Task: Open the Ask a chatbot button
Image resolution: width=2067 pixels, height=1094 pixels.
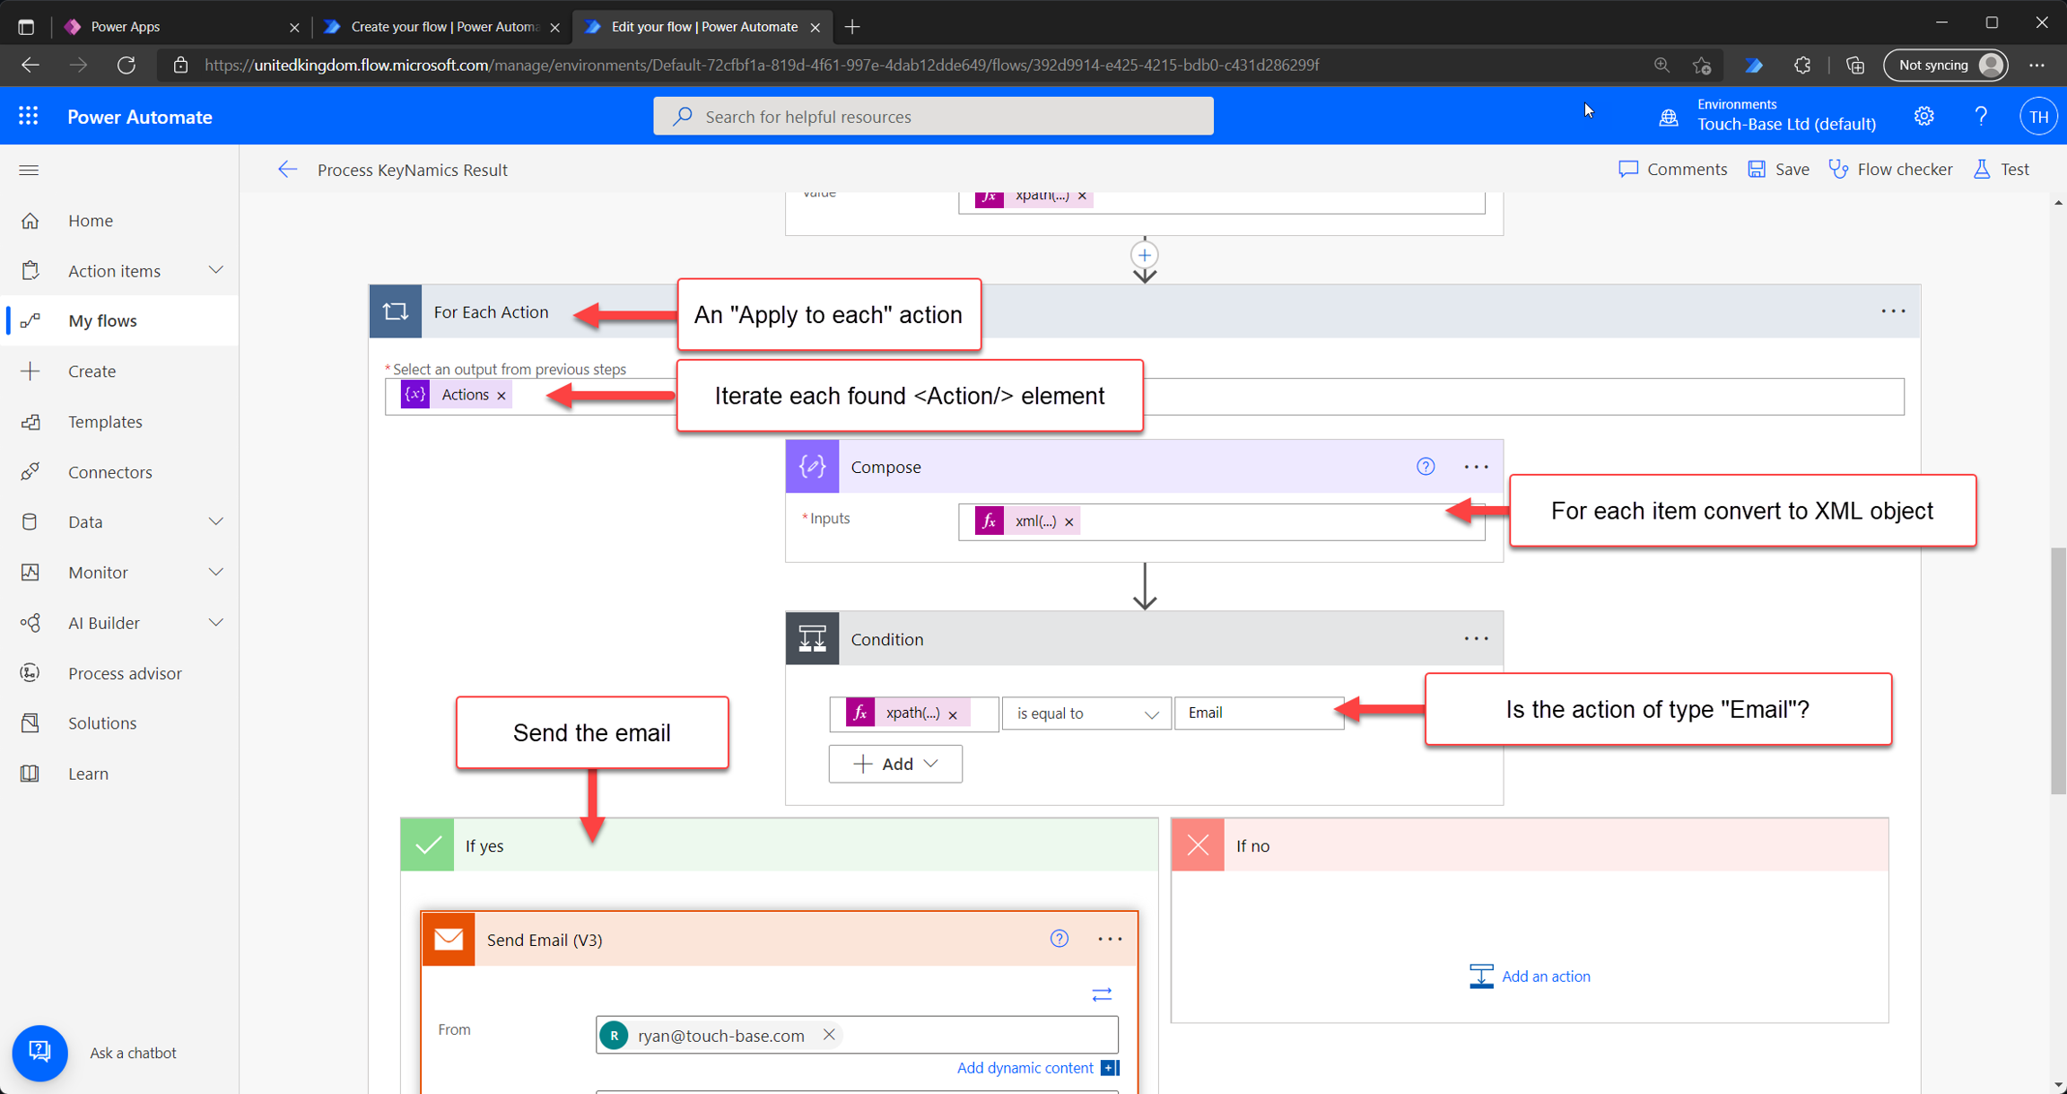Action: pyautogui.click(x=39, y=1052)
